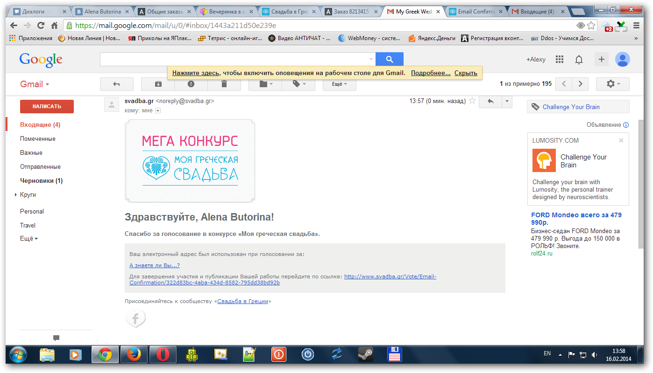Open the move-to folder dropdown
653x373 pixels.
(265, 84)
